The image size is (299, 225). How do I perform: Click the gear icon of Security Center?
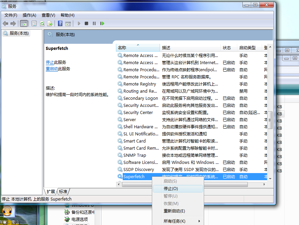point(120,112)
